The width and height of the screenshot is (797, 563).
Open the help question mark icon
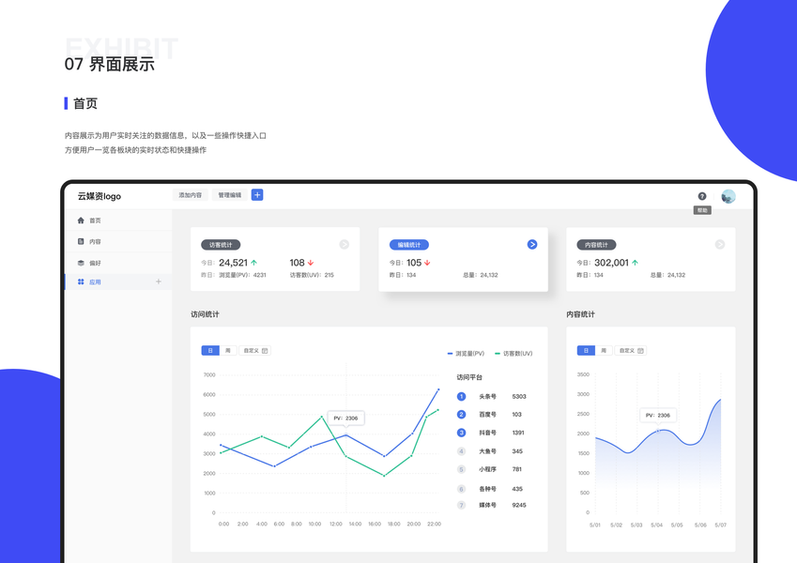702,196
